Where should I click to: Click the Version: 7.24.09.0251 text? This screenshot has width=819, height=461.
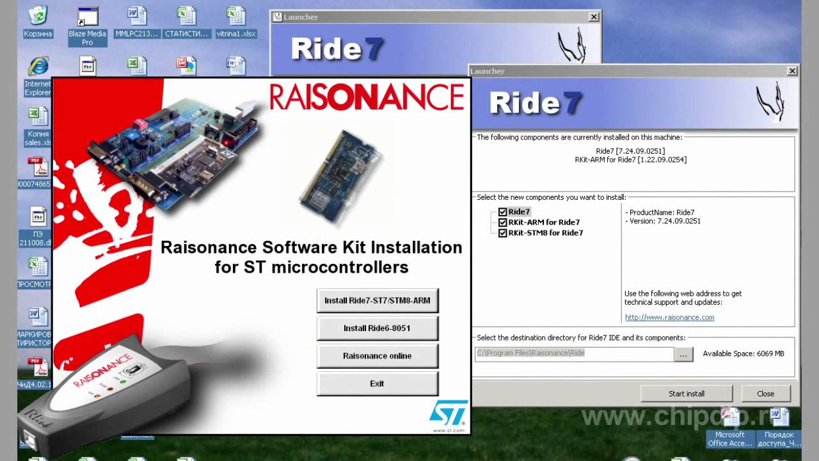tap(663, 221)
